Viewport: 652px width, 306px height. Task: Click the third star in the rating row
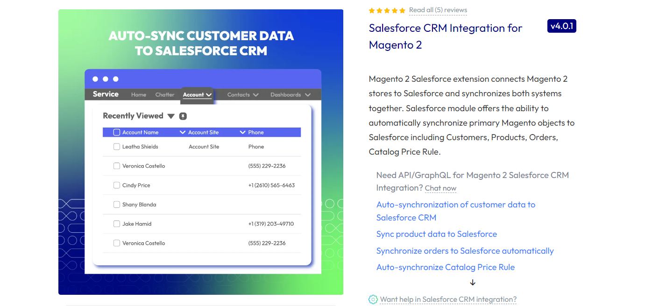[x=387, y=10]
